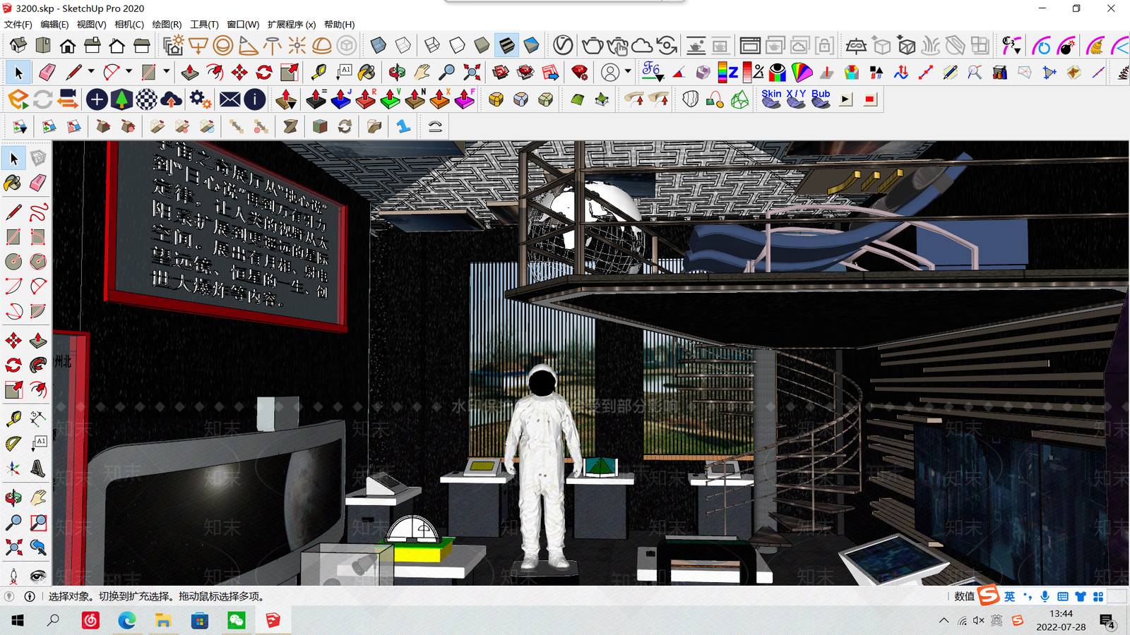This screenshot has width=1130, height=635.
Task: Open Enscape settings gears icon
Action: pyautogui.click(x=201, y=99)
